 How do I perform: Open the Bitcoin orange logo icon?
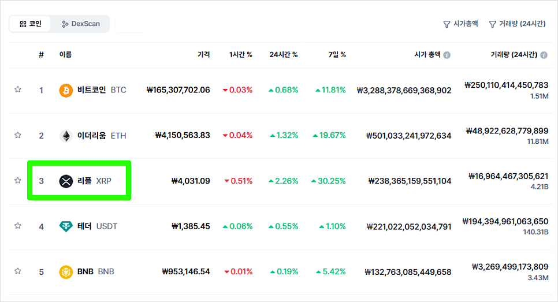click(x=66, y=90)
